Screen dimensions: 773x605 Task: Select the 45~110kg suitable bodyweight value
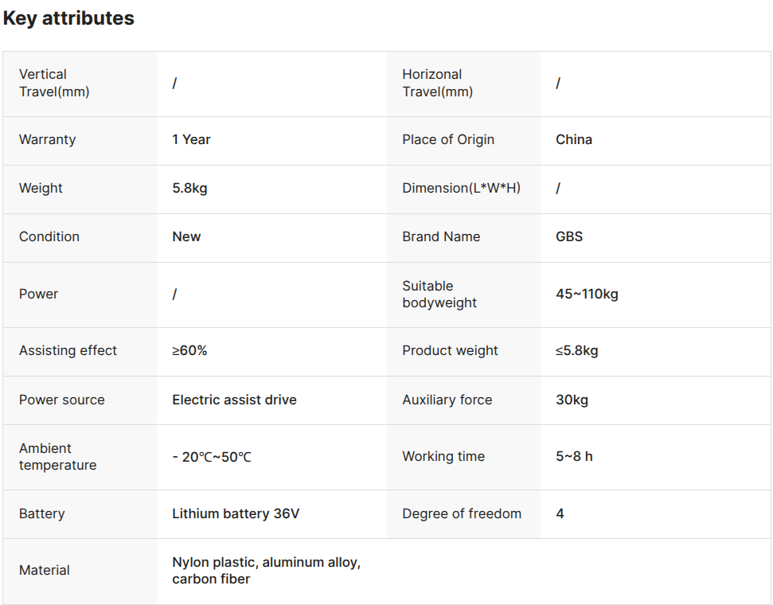click(x=587, y=295)
